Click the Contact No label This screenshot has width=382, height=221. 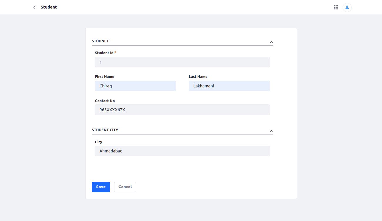click(105, 101)
